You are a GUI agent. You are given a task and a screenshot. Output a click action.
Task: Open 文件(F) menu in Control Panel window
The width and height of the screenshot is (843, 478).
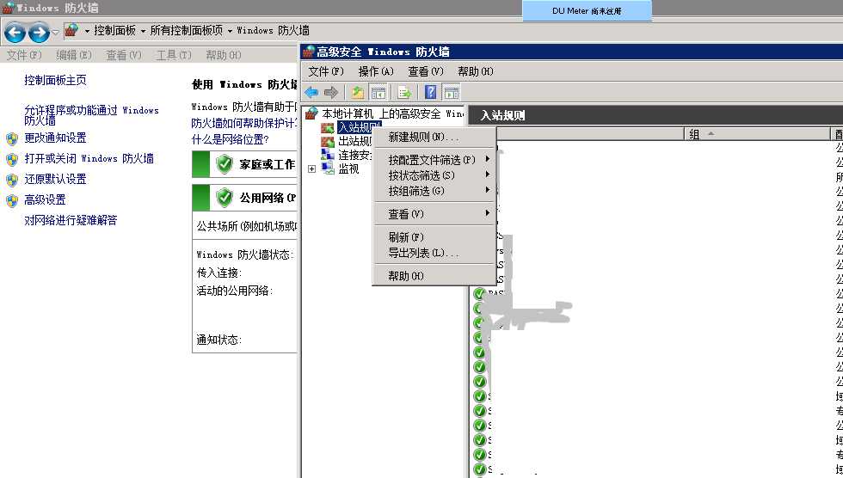24,55
